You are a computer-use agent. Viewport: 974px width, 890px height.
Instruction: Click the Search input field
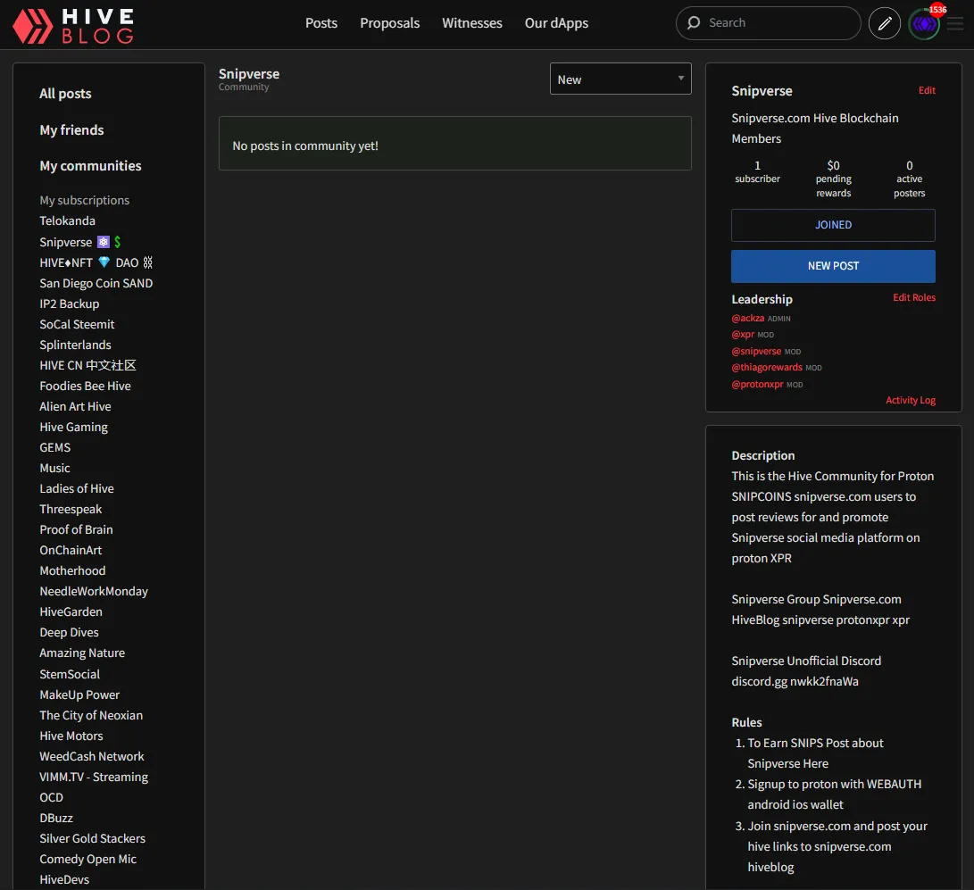point(769,23)
